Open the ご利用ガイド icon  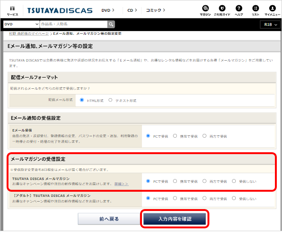(x=222, y=8)
